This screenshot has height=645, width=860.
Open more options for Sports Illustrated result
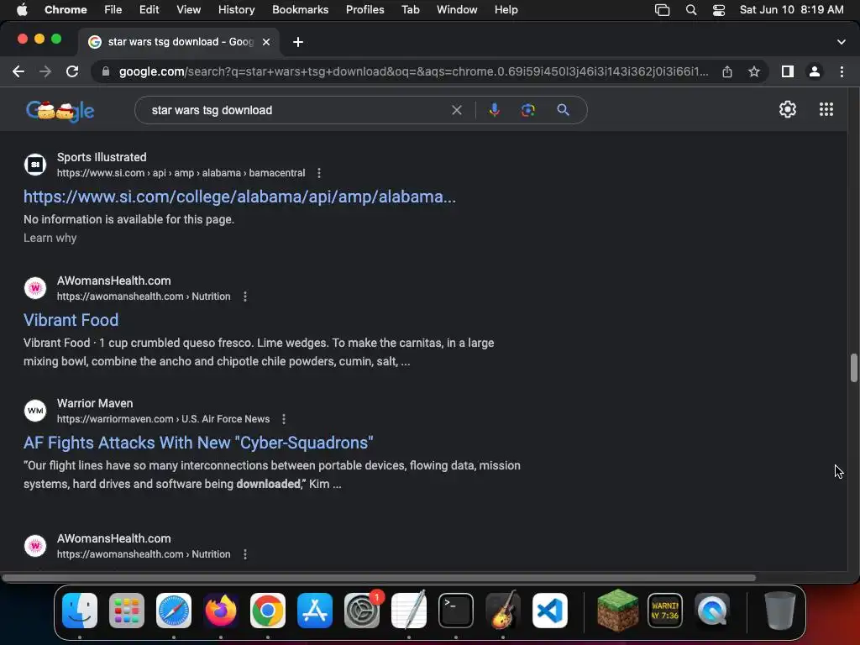tap(319, 173)
